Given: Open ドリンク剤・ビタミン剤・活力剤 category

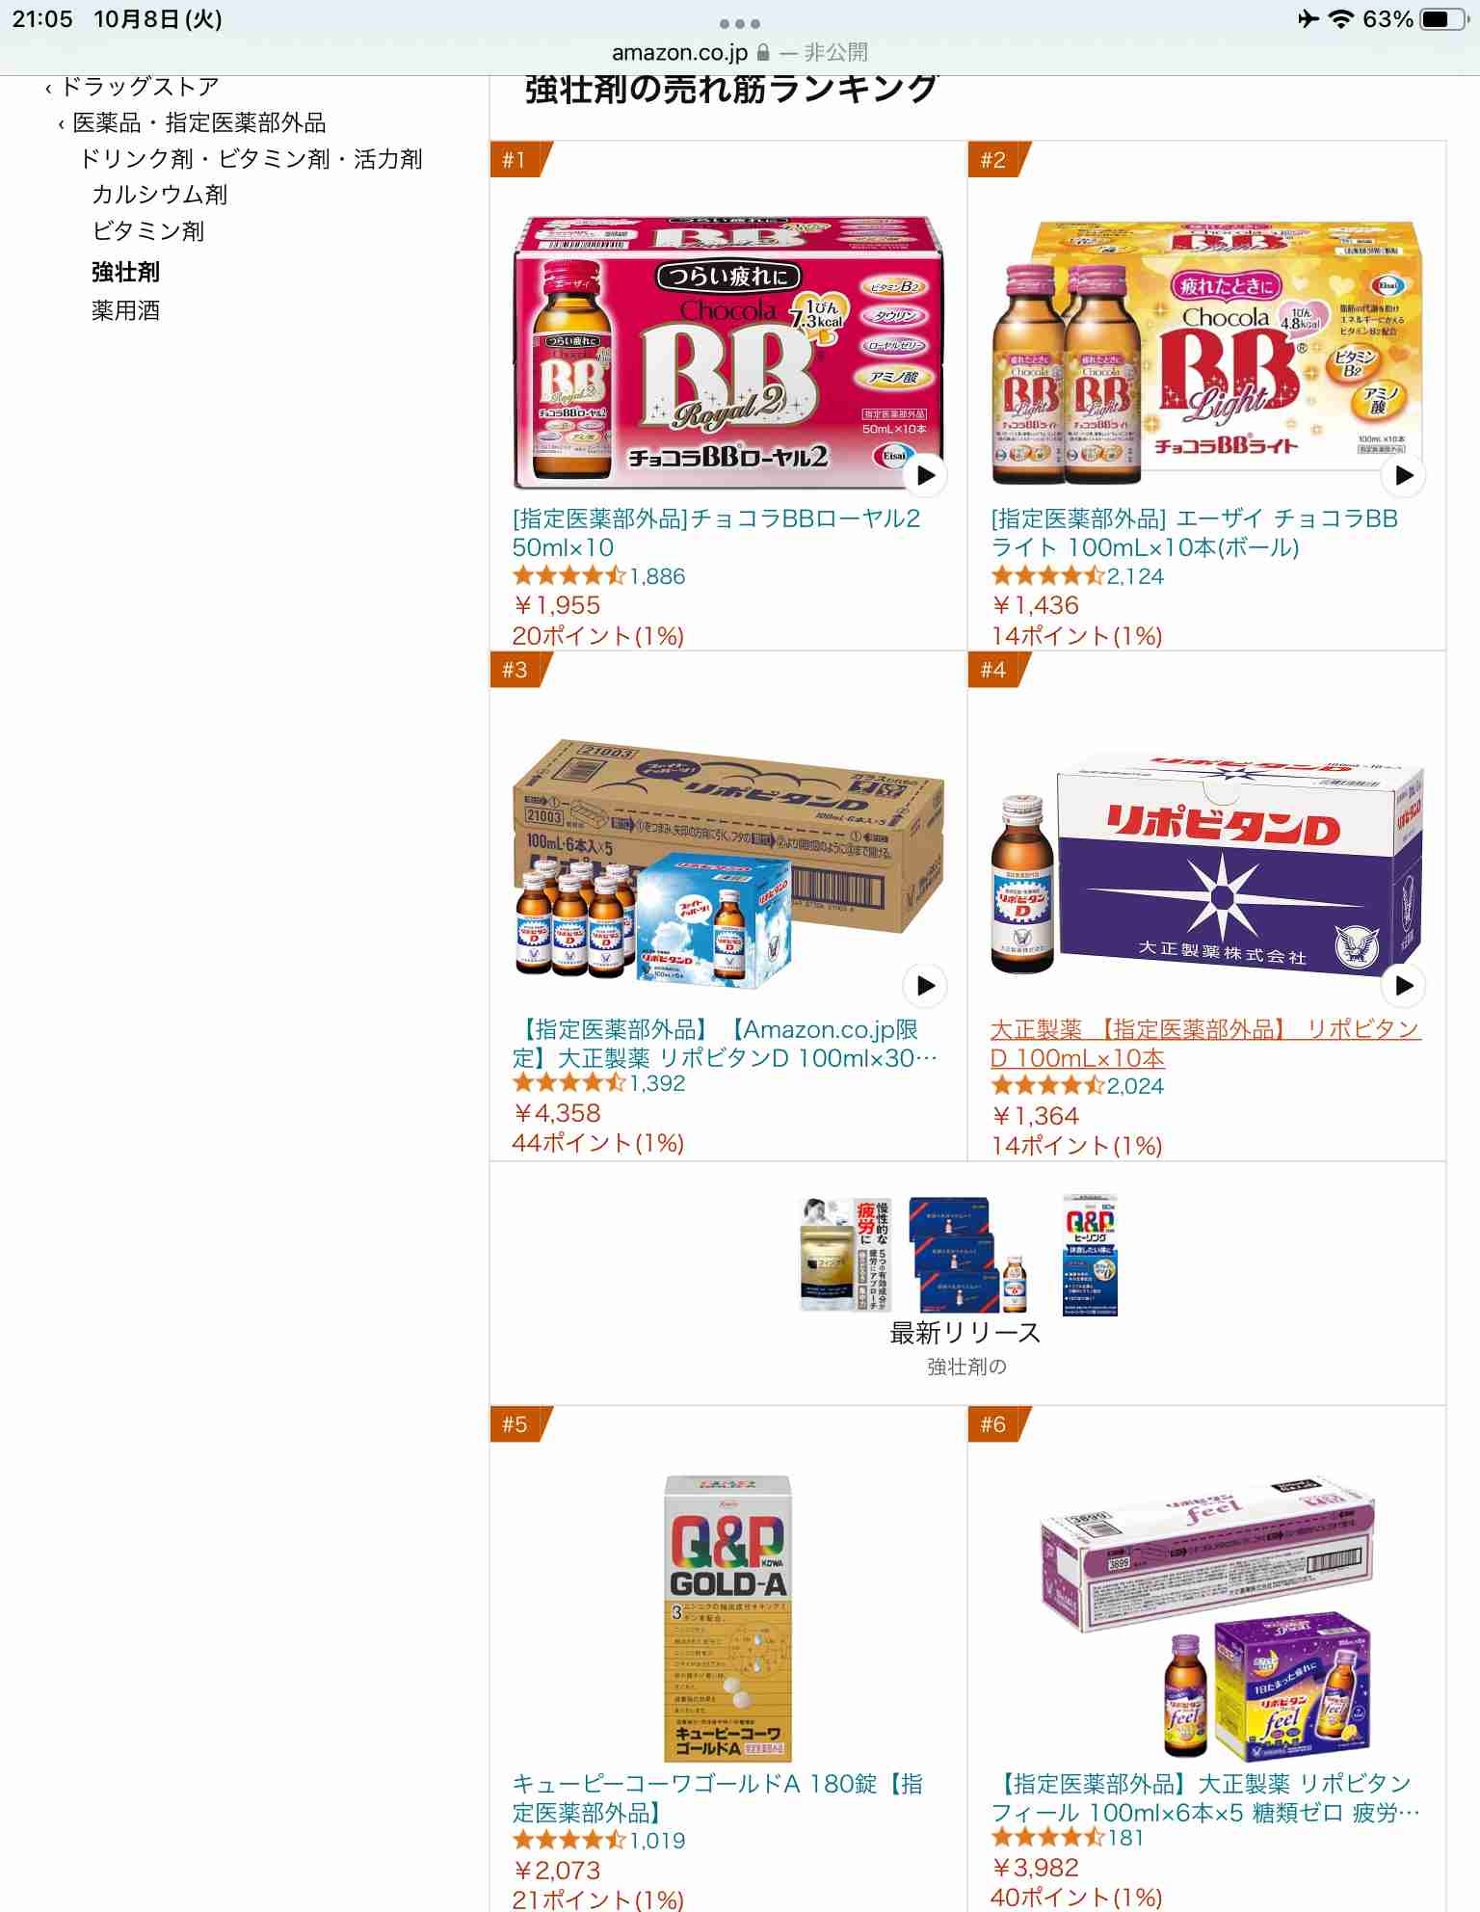Looking at the screenshot, I should [251, 159].
